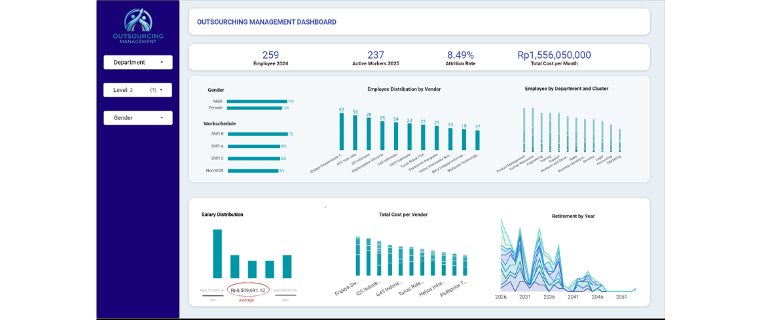Select the 8.49% Attrition Rate scorecard
The image size is (761, 320).
460,55
